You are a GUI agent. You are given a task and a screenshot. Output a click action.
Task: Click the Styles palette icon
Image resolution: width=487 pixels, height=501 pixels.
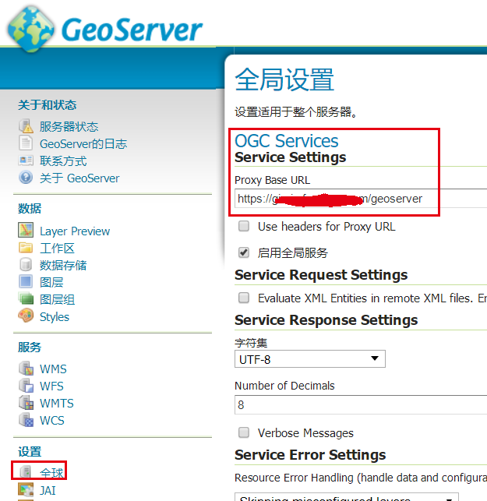[26, 316]
